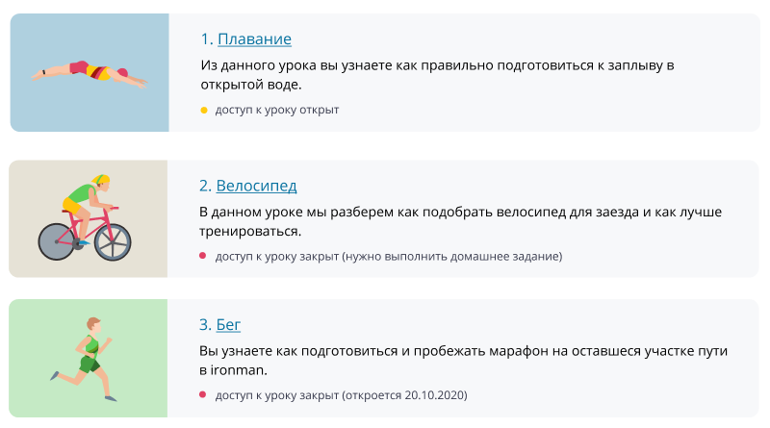Screen dimensions: 770x428
Task: Click the yellow open-access status dot
Action: click(204, 111)
